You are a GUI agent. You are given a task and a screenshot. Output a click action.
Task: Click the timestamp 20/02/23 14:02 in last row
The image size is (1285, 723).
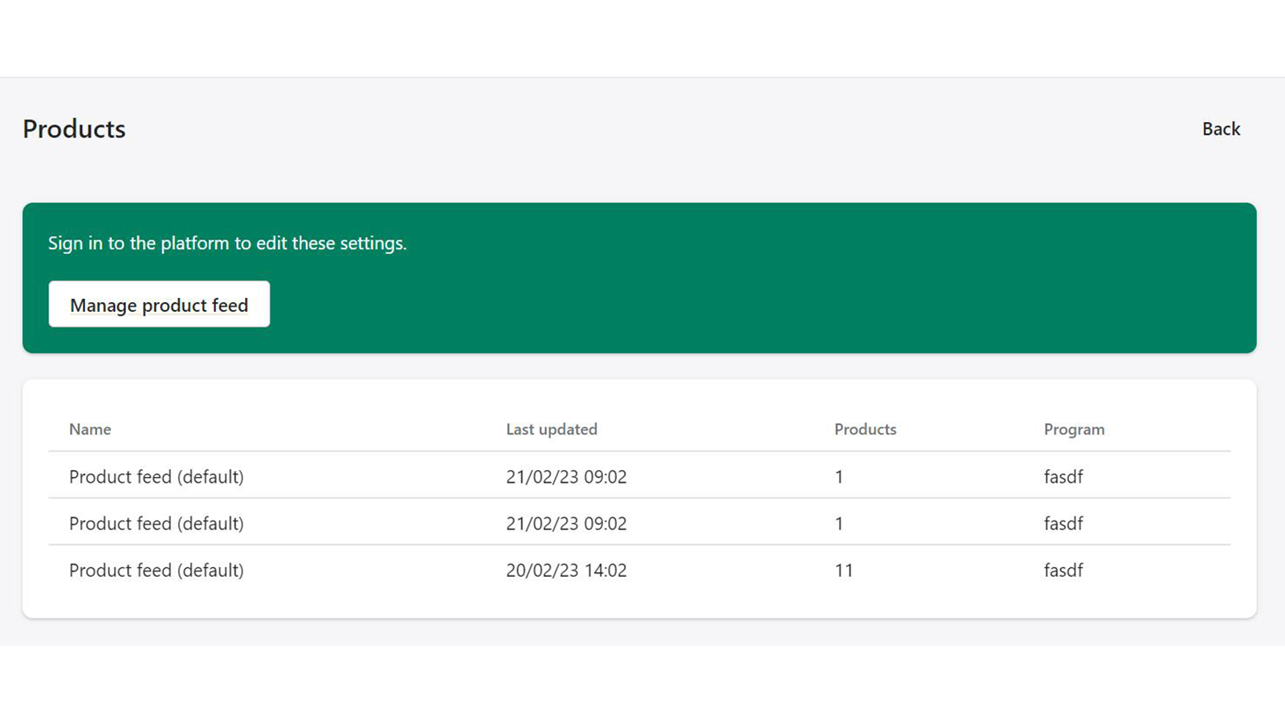(566, 570)
